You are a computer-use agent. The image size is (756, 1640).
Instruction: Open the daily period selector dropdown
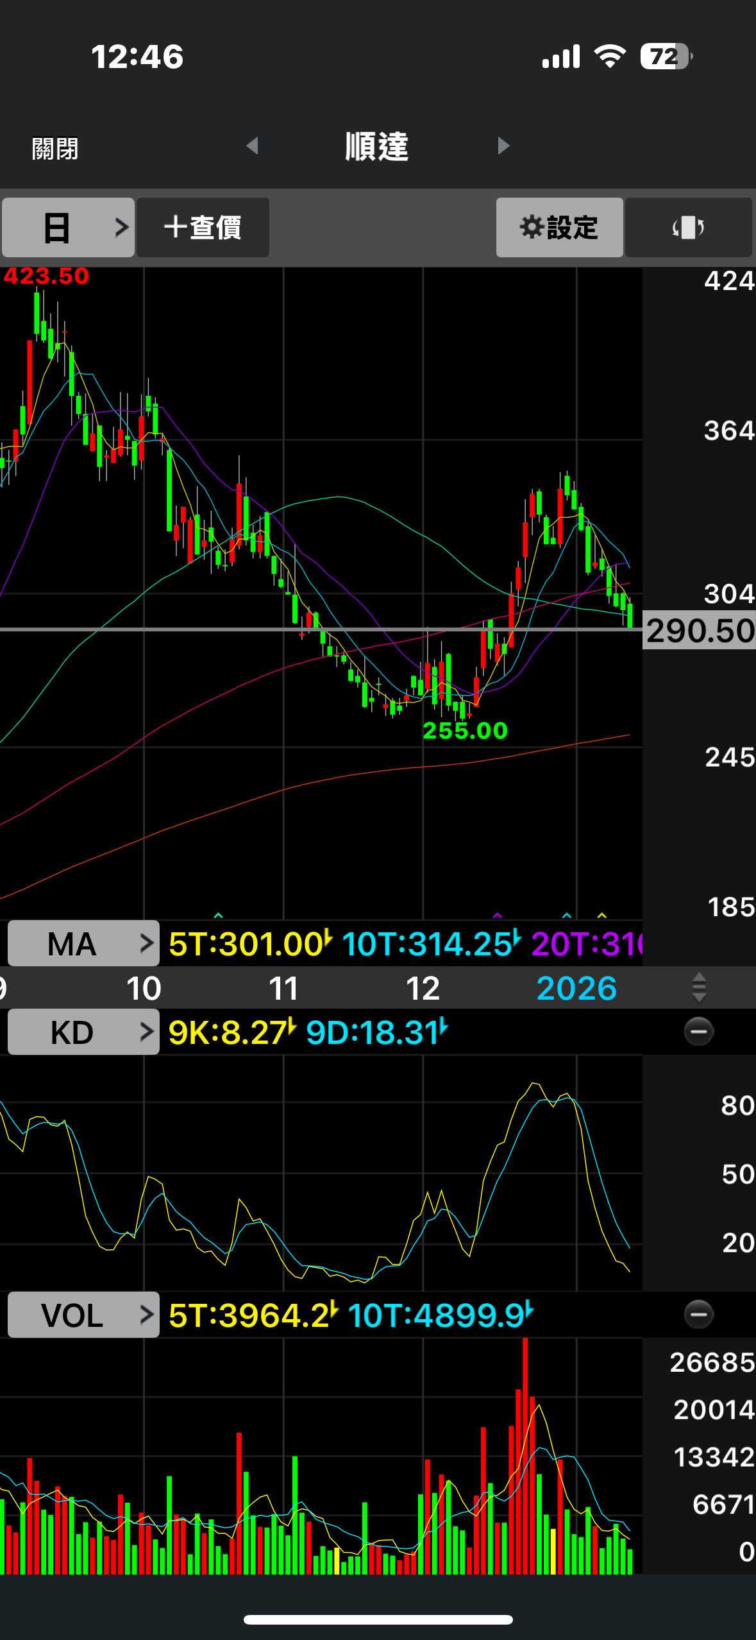pyautogui.click(x=68, y=227)
